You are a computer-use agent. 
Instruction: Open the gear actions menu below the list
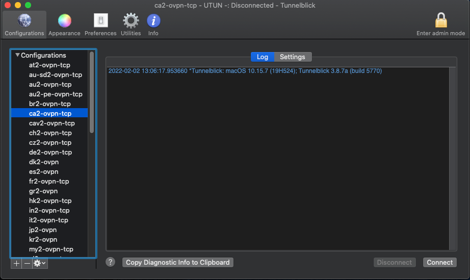40,263
